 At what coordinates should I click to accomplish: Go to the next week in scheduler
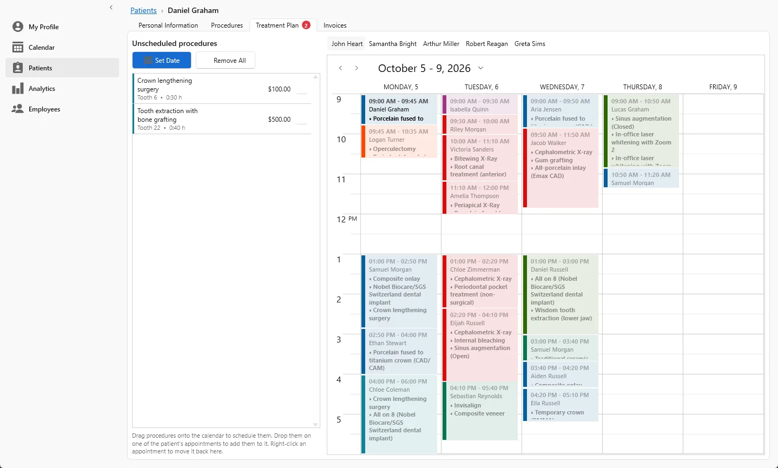click(357, 68)
